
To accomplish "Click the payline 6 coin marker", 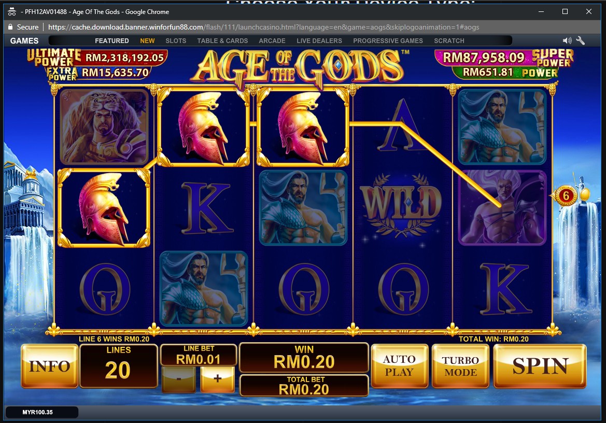I will [566, 195].
